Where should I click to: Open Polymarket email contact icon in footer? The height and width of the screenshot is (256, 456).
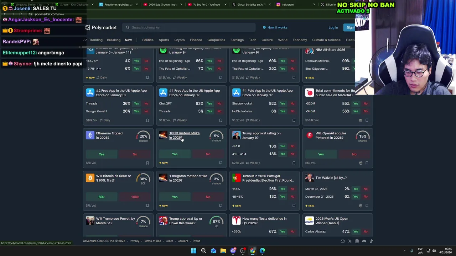point(343,241)
